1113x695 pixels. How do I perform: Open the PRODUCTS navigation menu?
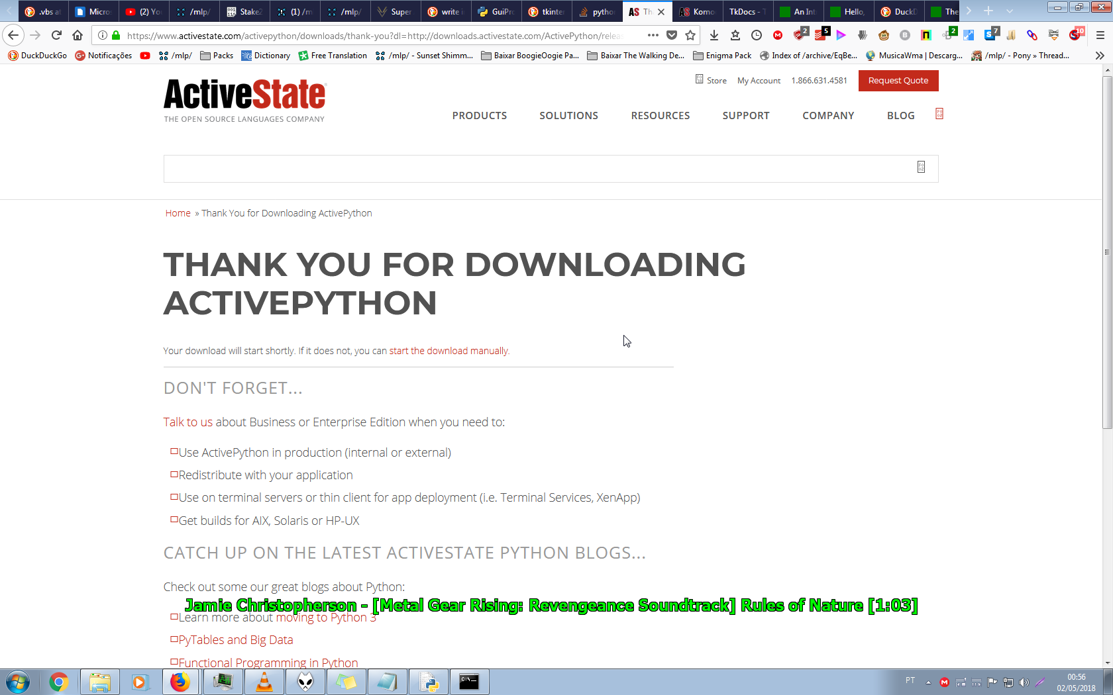point(479,115)
